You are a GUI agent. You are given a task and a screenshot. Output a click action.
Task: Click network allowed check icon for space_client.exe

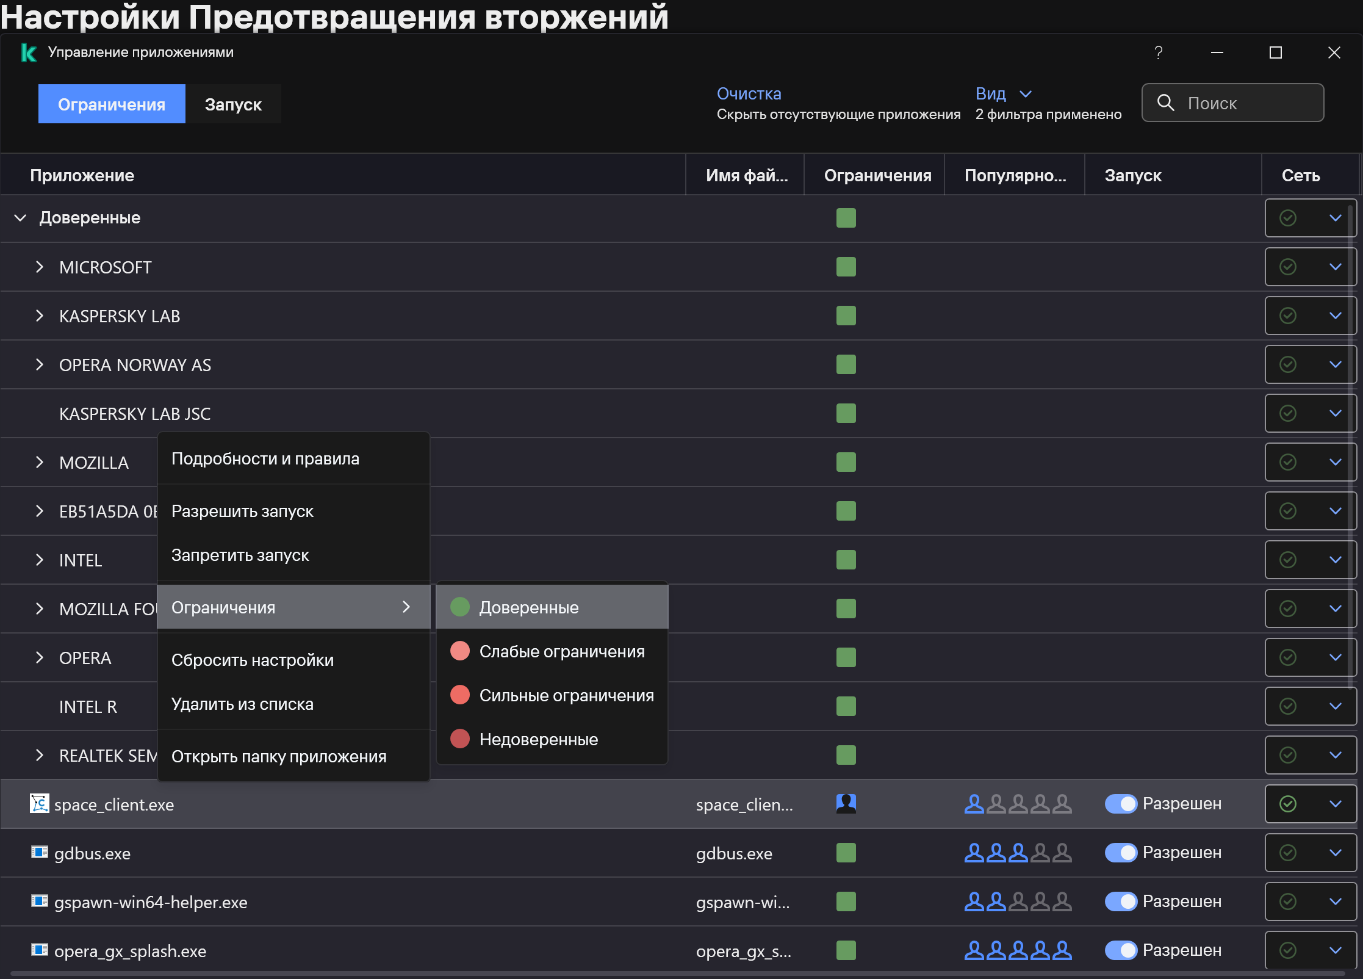point(1288,804)
